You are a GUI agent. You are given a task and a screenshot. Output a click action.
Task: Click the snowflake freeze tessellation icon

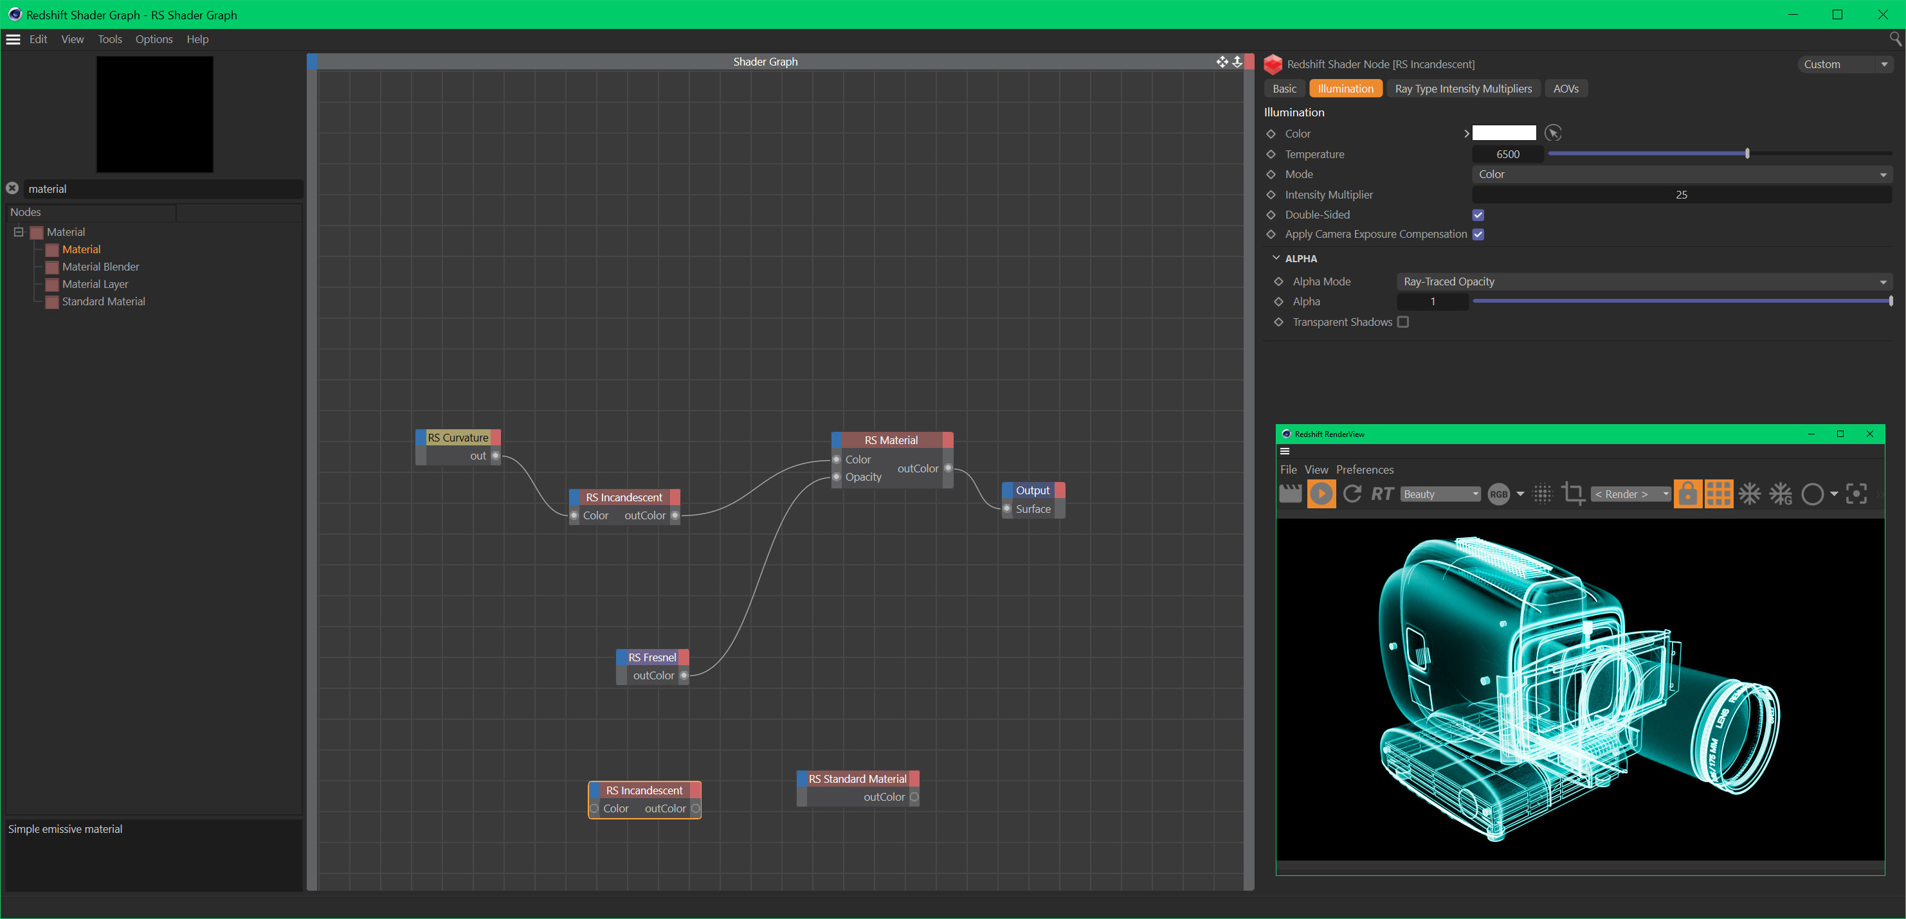[1750, 494]
